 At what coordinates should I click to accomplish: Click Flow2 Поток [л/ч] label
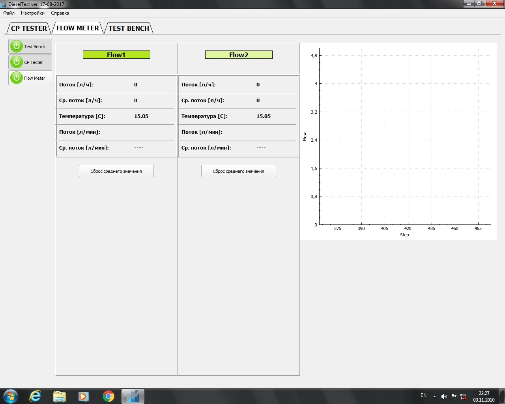click(198, 85)
